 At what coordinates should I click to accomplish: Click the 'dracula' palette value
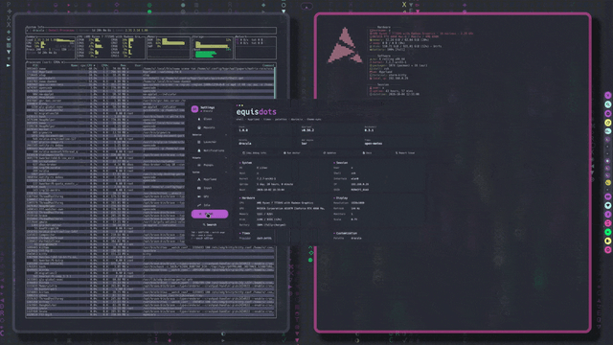(245, 144)
